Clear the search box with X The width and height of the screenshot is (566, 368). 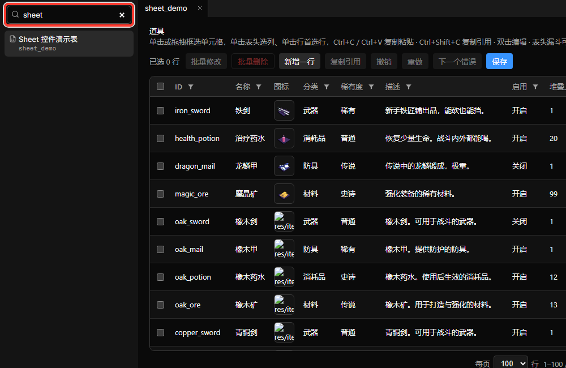pyautogui.click(x=122, y=15)
